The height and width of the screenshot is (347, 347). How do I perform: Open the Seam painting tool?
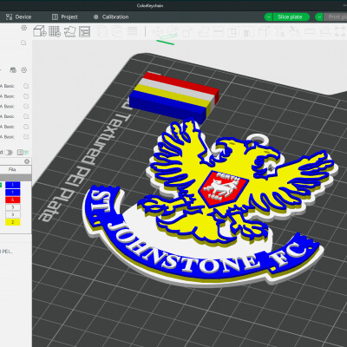264,31
